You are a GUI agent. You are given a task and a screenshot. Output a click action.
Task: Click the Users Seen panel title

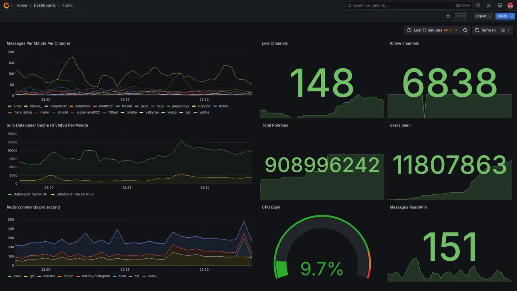pyautogui.click(x=400, y=125)
